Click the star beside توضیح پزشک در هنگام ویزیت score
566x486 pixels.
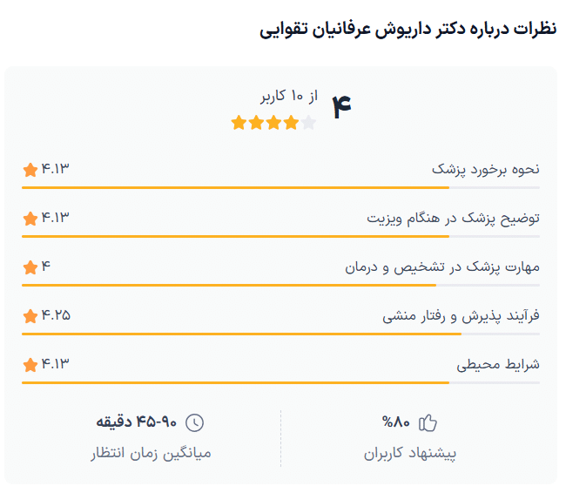pos(30,218)
